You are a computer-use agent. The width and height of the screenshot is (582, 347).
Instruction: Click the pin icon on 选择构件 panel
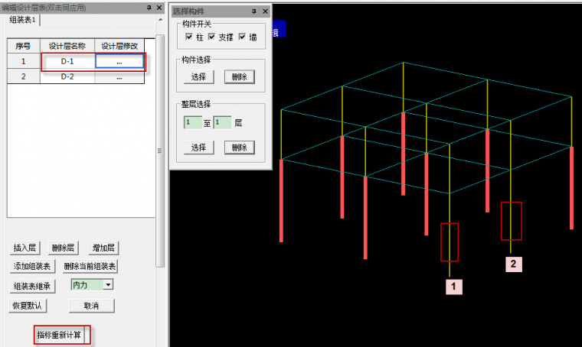pyautogui.click(x=255, y=12)
